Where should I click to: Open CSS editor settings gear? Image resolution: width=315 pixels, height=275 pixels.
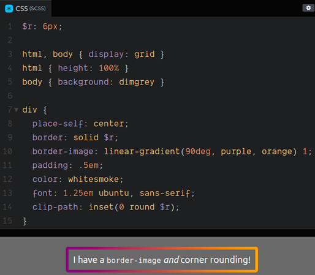[x=308, y=8]
